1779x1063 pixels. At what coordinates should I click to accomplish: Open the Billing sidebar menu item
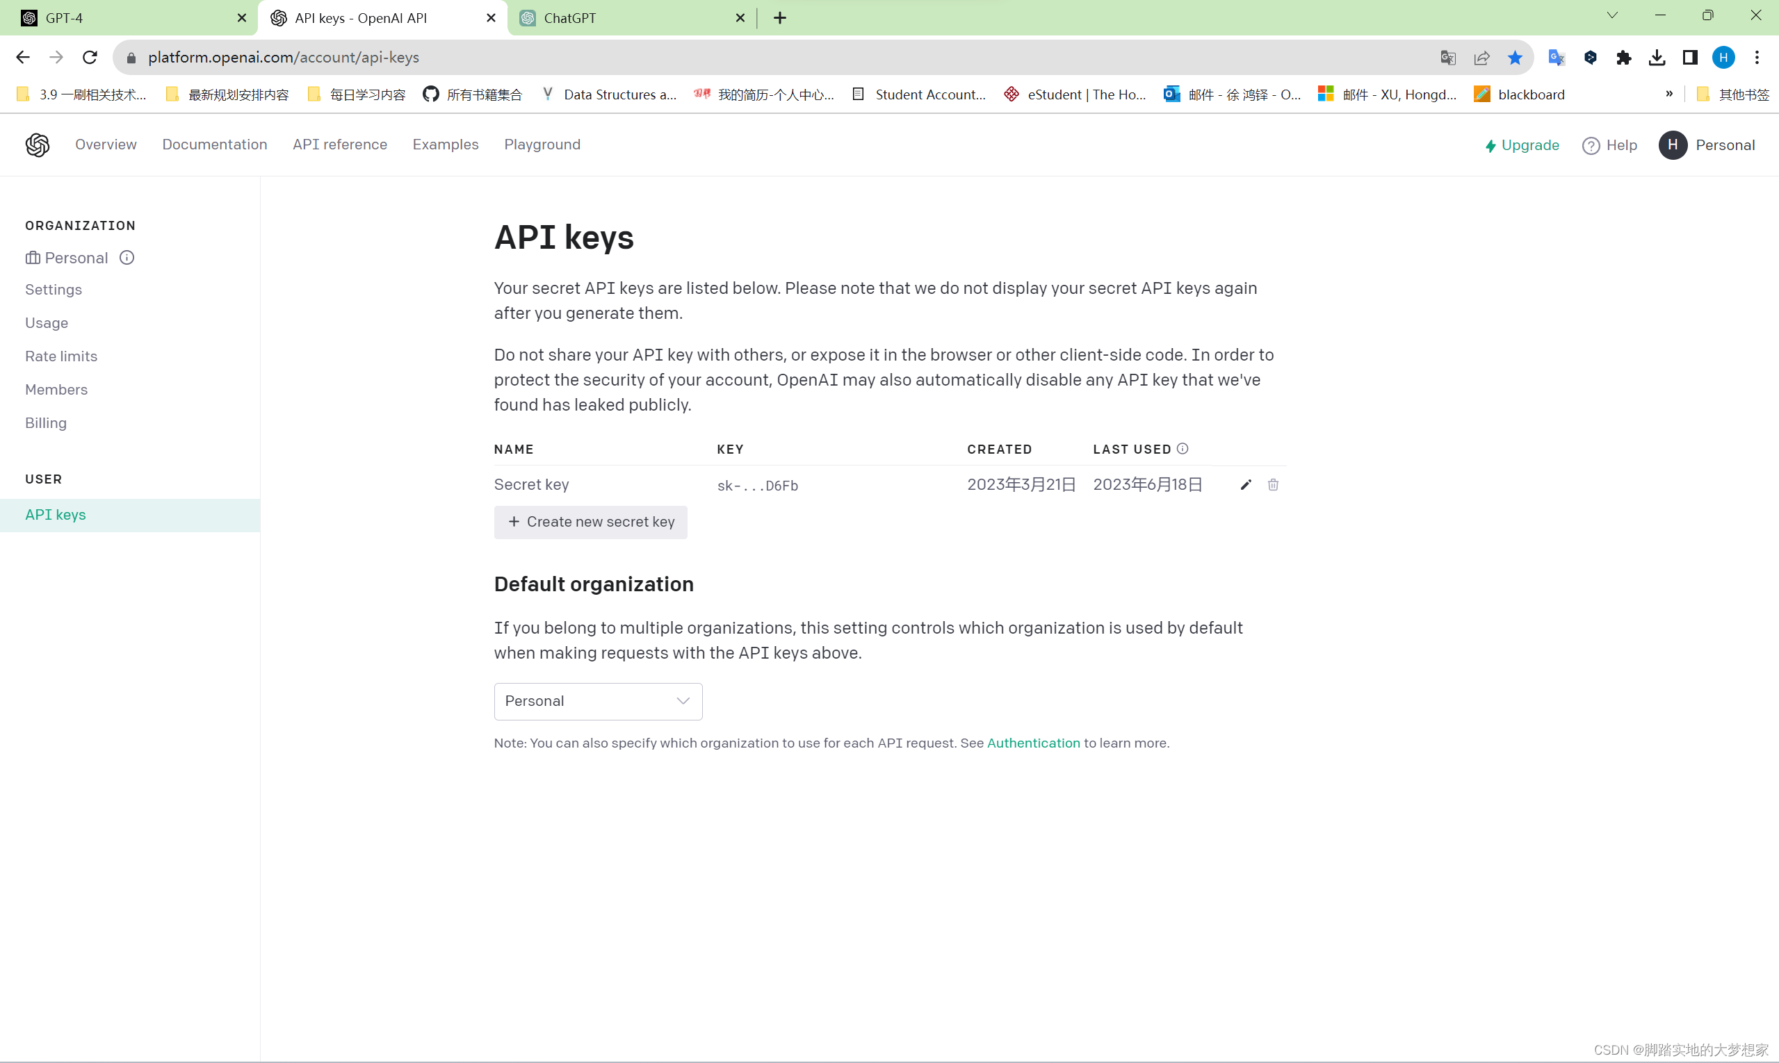46,422
